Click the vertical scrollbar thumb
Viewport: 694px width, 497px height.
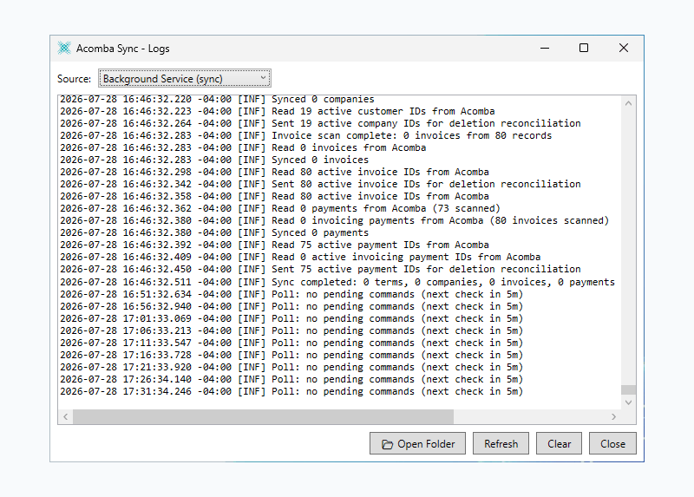[628, 389]
